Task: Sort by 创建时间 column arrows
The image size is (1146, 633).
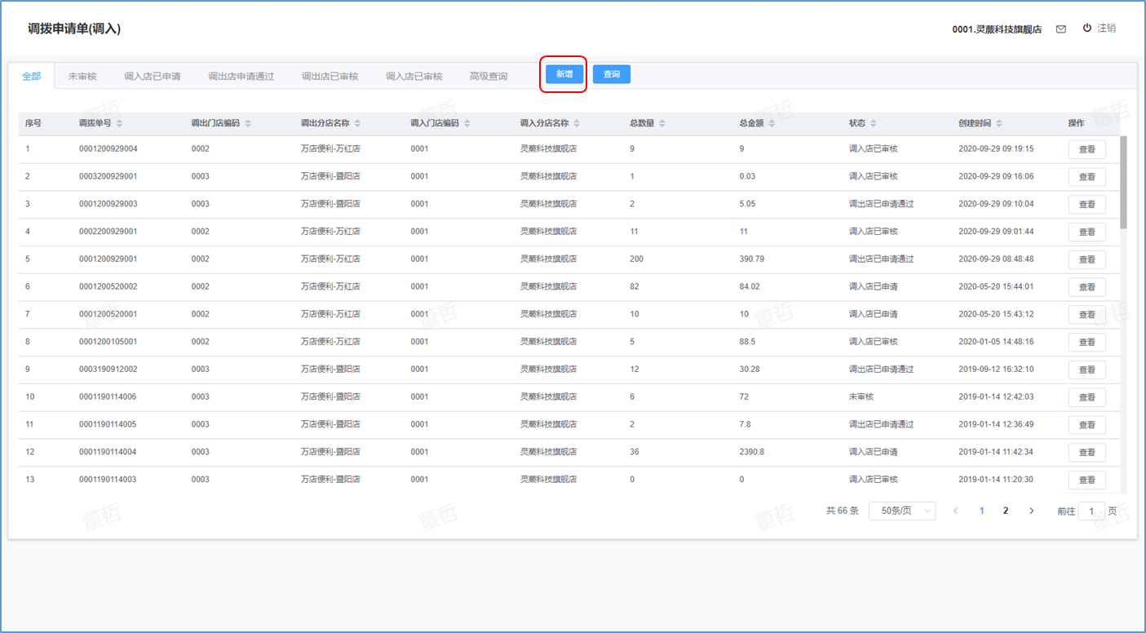Action: [x=999, y=123]
